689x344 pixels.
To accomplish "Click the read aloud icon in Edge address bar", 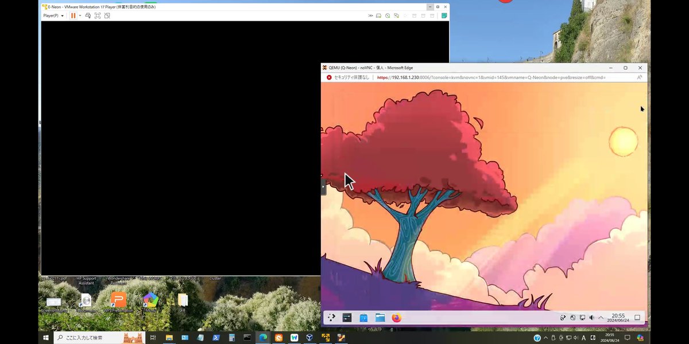I will click(639, 77).
